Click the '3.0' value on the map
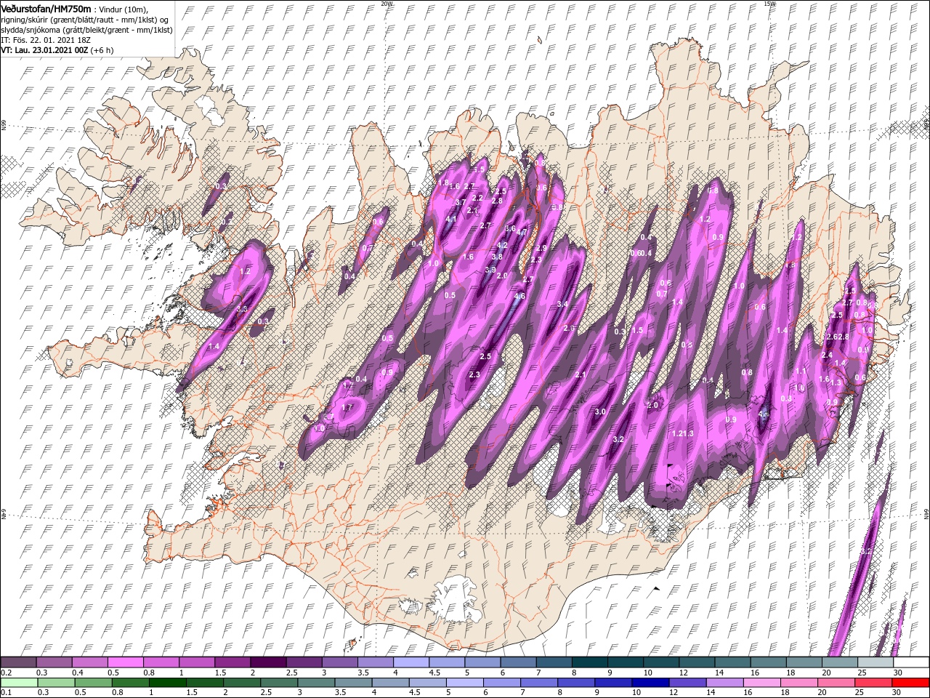930x698 pixels. click(x=600, y=412)
